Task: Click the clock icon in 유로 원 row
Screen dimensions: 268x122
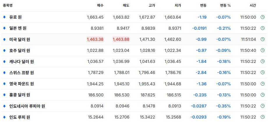Action: pos(262,17)
